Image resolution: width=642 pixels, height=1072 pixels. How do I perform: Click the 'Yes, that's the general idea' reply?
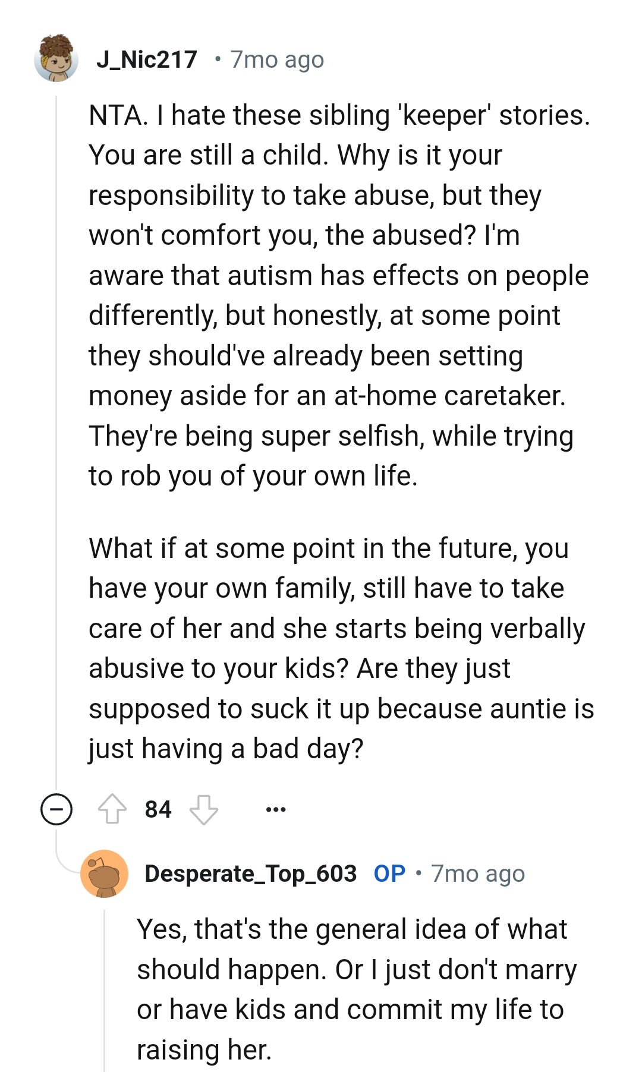click(352, 929)
